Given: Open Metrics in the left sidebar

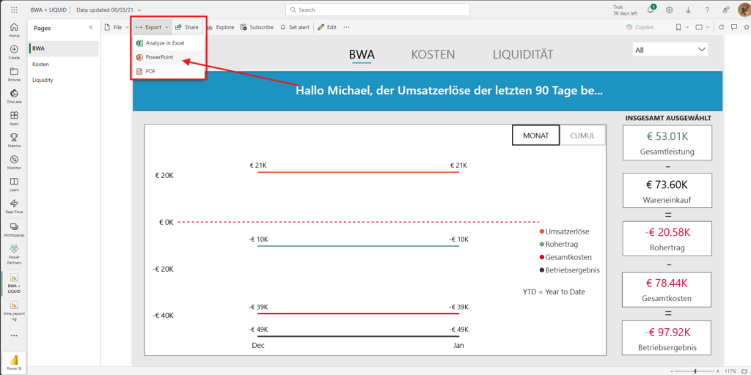Looking at the screenshot, I should click(14, 140).
